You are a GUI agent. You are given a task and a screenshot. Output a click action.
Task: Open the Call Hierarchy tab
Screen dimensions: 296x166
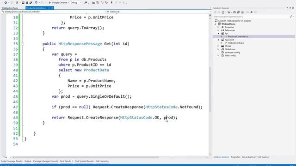(x=102, y=161)
